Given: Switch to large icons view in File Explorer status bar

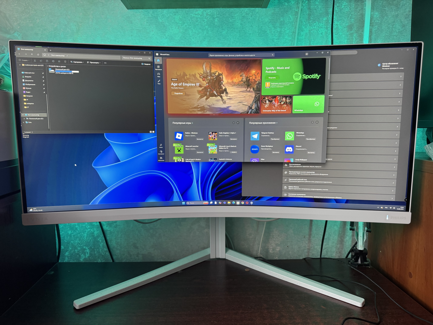Looking at the screenshot, I should tap(153, 132).
